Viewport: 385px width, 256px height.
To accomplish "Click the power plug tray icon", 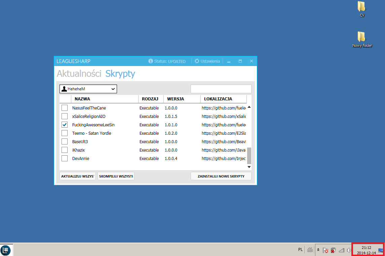I will (333, 250).
